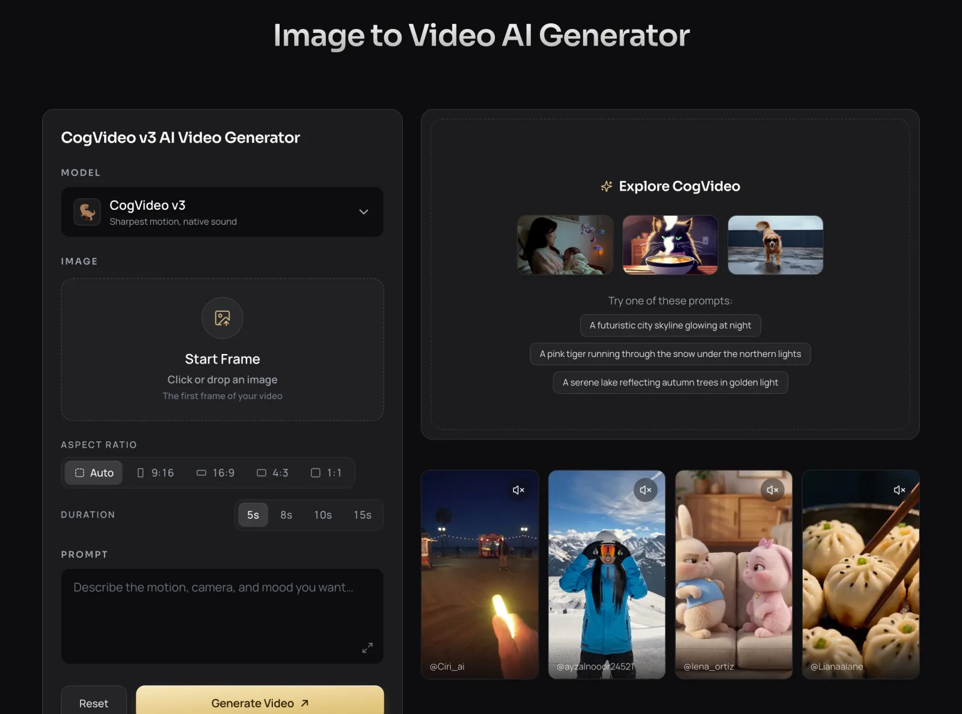Unmute the @ayzalnoool24521 skier video
962x714 pixels.
(645, 490)
